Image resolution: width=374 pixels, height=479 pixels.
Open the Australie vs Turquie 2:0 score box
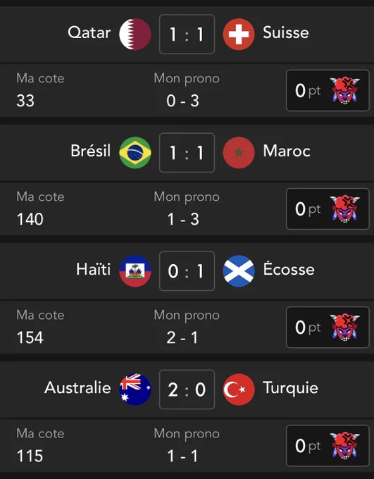click(187, 389)
